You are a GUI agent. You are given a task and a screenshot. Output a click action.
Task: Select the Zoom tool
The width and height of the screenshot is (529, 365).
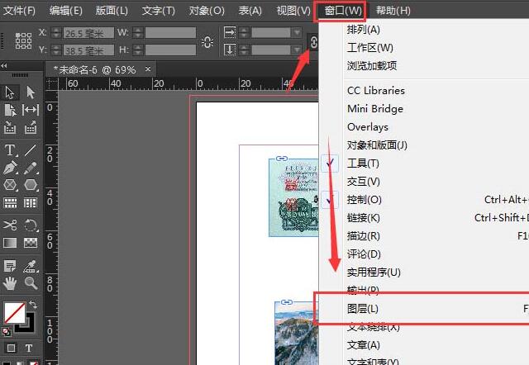(x=31, y=283)
